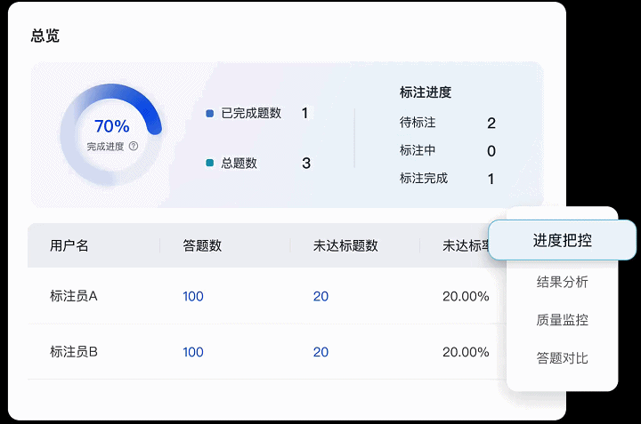Click 标注员A's 20.00% rate cell

click(x=466, y=296)
